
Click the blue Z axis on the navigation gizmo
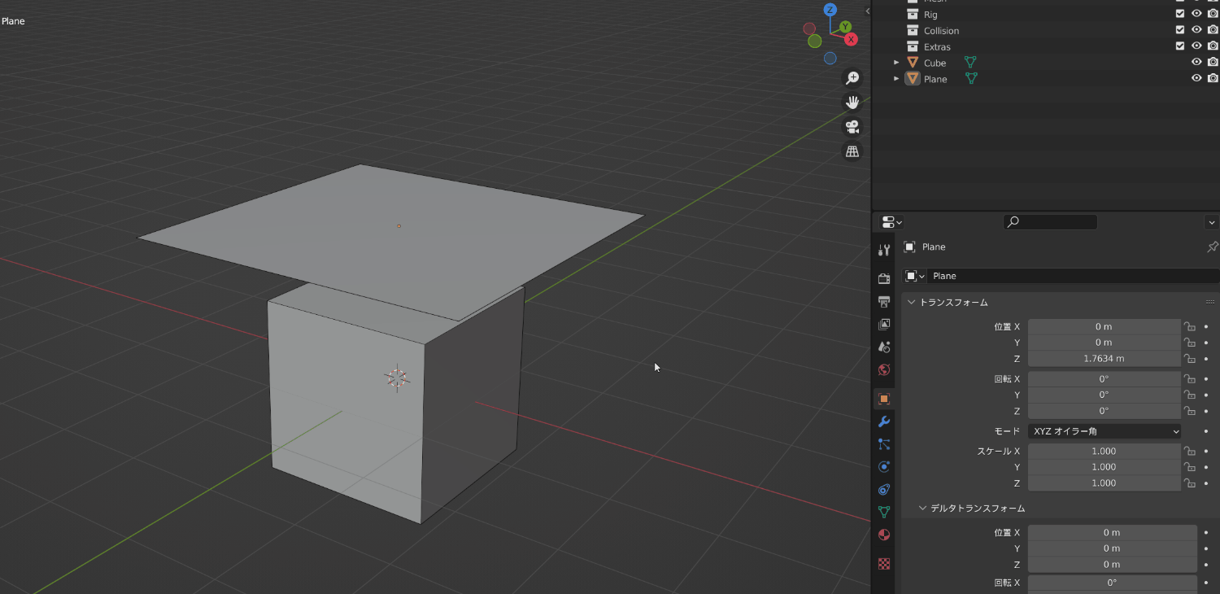830,10
